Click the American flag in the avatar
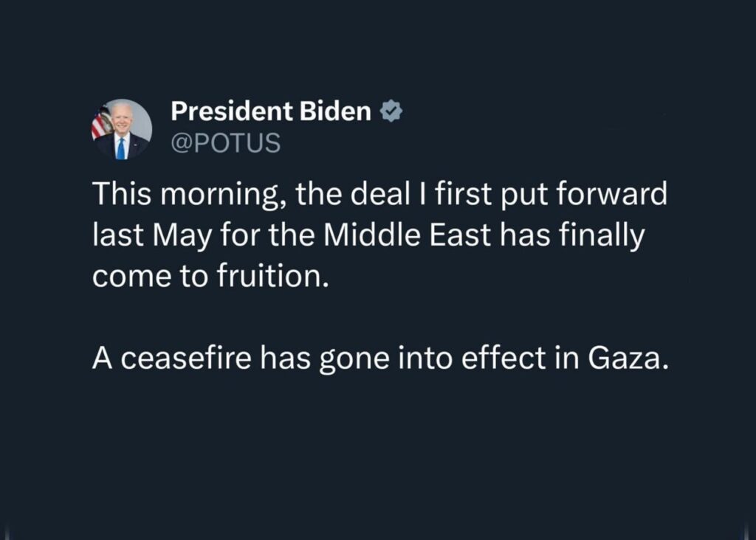The width and height of the screenshot is (756, 540). [101, 123]
